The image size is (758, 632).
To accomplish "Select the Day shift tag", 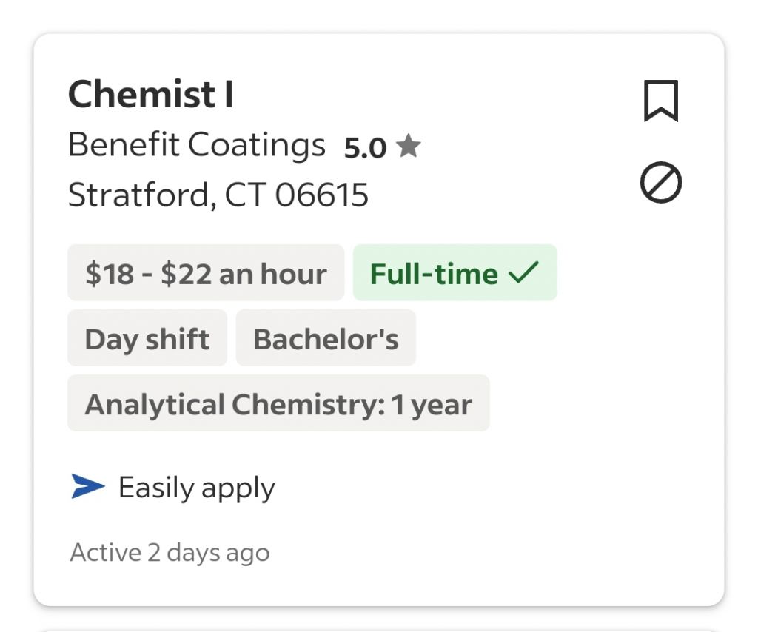I will tap(147, 338).
